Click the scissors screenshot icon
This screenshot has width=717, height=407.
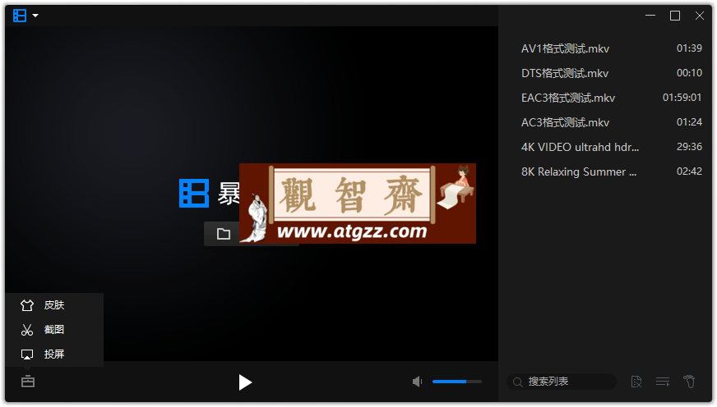[27, 329]
